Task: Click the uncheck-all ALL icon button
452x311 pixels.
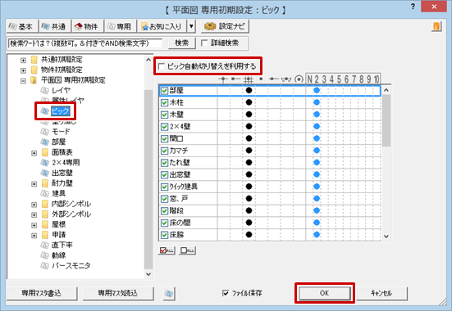Action: (x=187, y=250)
